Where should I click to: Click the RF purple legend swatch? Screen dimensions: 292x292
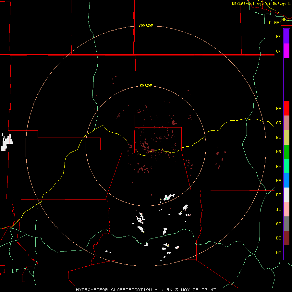[286, 36]
